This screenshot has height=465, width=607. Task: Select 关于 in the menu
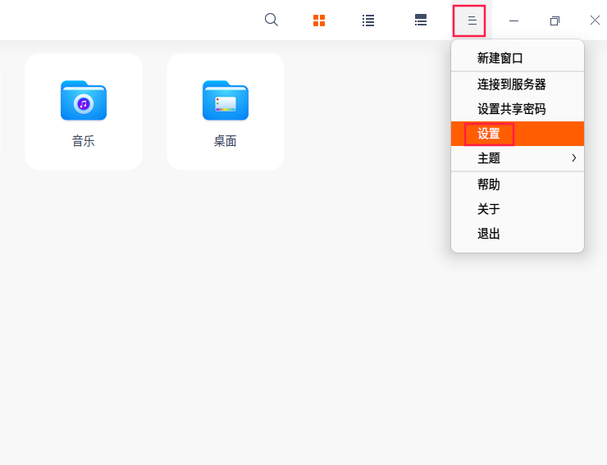(x=489, y=209)
